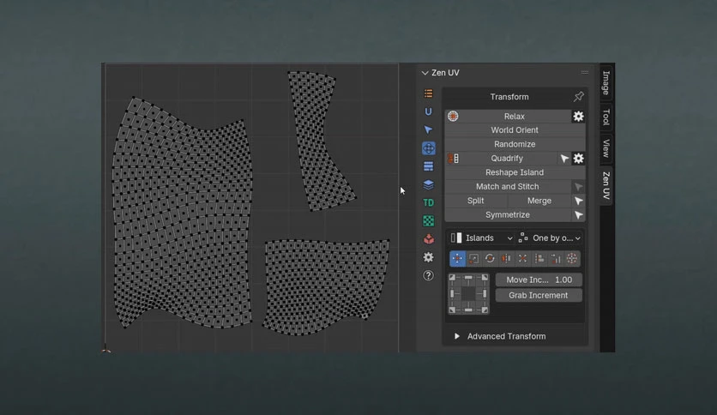Screen dimensions: 717x415
Task: Click the Merge button
Action: pos(539,201)
